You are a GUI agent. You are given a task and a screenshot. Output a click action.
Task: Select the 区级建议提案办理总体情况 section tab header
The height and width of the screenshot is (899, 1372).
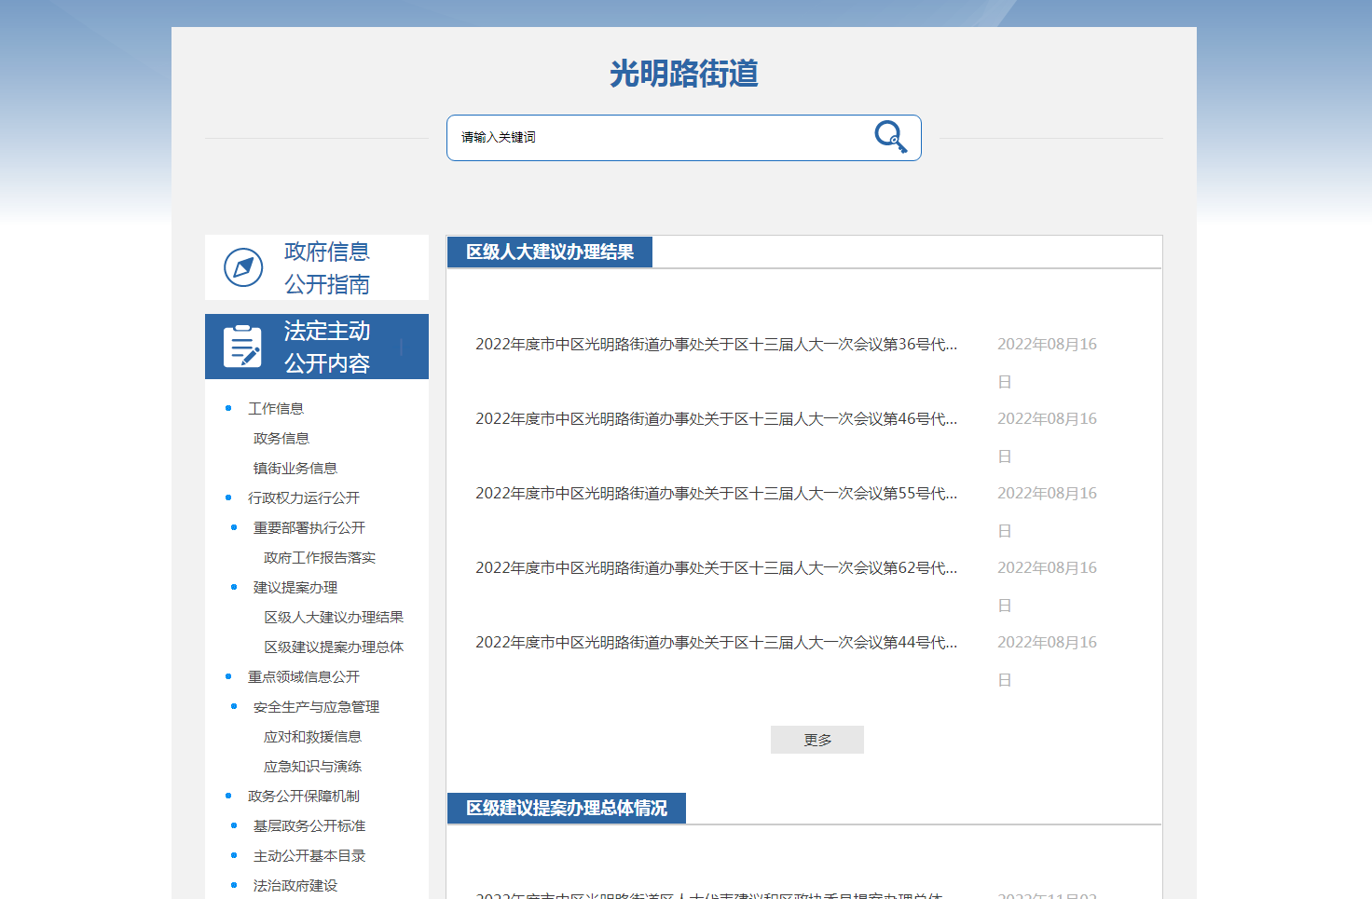coord(566,808)
